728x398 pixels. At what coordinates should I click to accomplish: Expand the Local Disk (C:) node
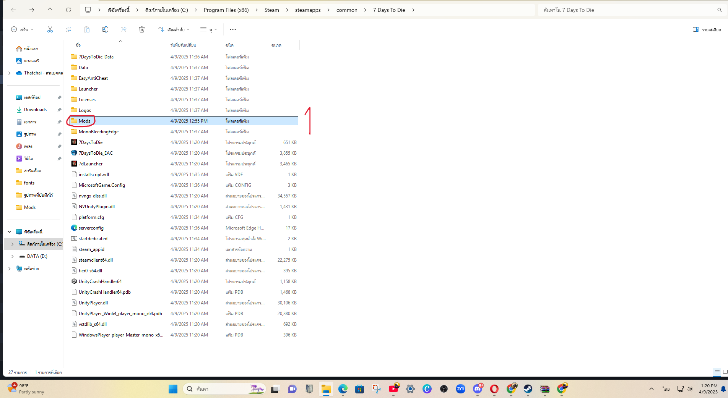[13, 244]
